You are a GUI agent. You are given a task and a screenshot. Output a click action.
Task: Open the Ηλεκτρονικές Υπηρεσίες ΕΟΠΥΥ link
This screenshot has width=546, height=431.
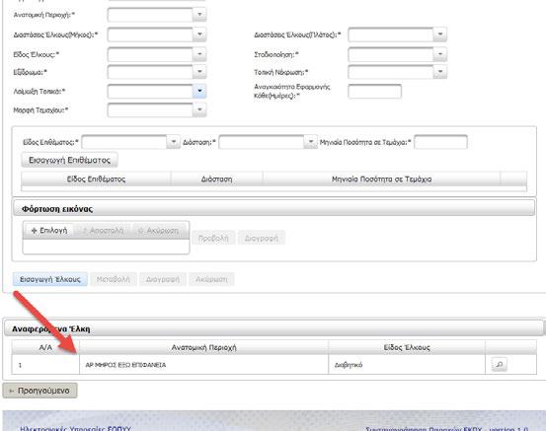pos(76,428)
